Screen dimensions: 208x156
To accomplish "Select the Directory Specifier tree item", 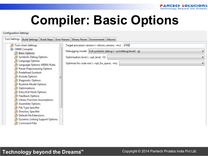I will pos(29,112).
